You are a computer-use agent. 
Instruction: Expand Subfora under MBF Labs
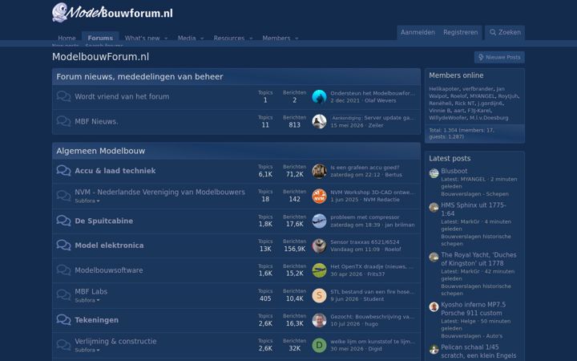click(x=87, y=301)
